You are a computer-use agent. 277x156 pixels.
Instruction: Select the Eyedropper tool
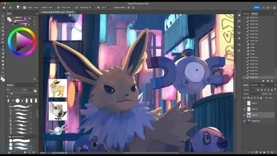(x=3, y=35)
